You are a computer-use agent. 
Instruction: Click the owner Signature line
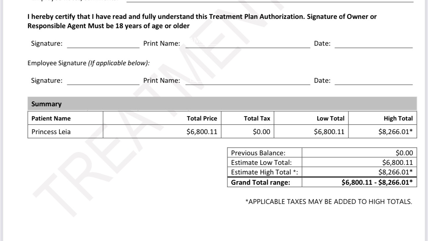(x=103, y=44)
